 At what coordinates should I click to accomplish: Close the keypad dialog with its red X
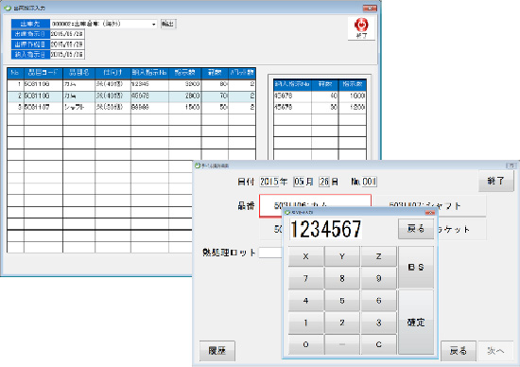(x=430, y=213)
